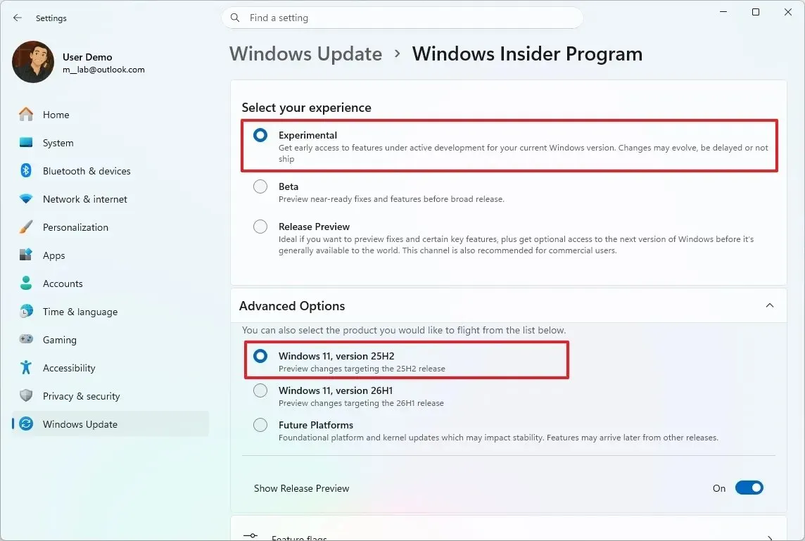Click the Advanced Options header text
This screenshot has width=805, height=541.
coord(292,306)
